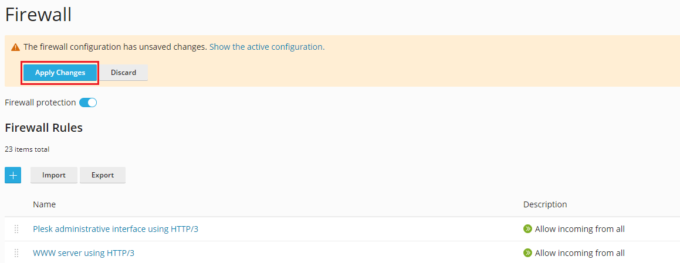Open WWW server using HTTP/3 rule
Viewport: 680px width, 263px height.
pos(87,252)
